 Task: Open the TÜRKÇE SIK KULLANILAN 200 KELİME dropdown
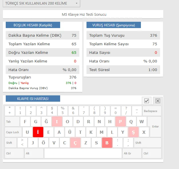42,3
